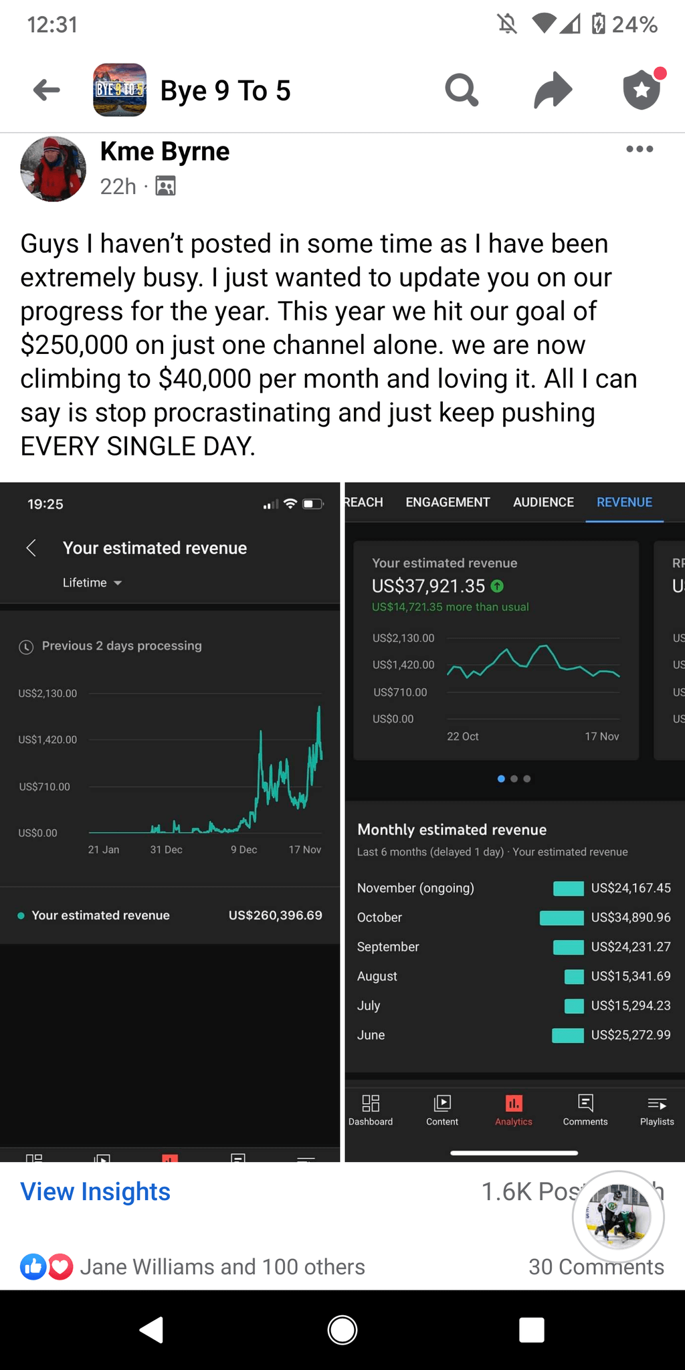Select the ENGAGEMENT tab

[x=448, y=502]
